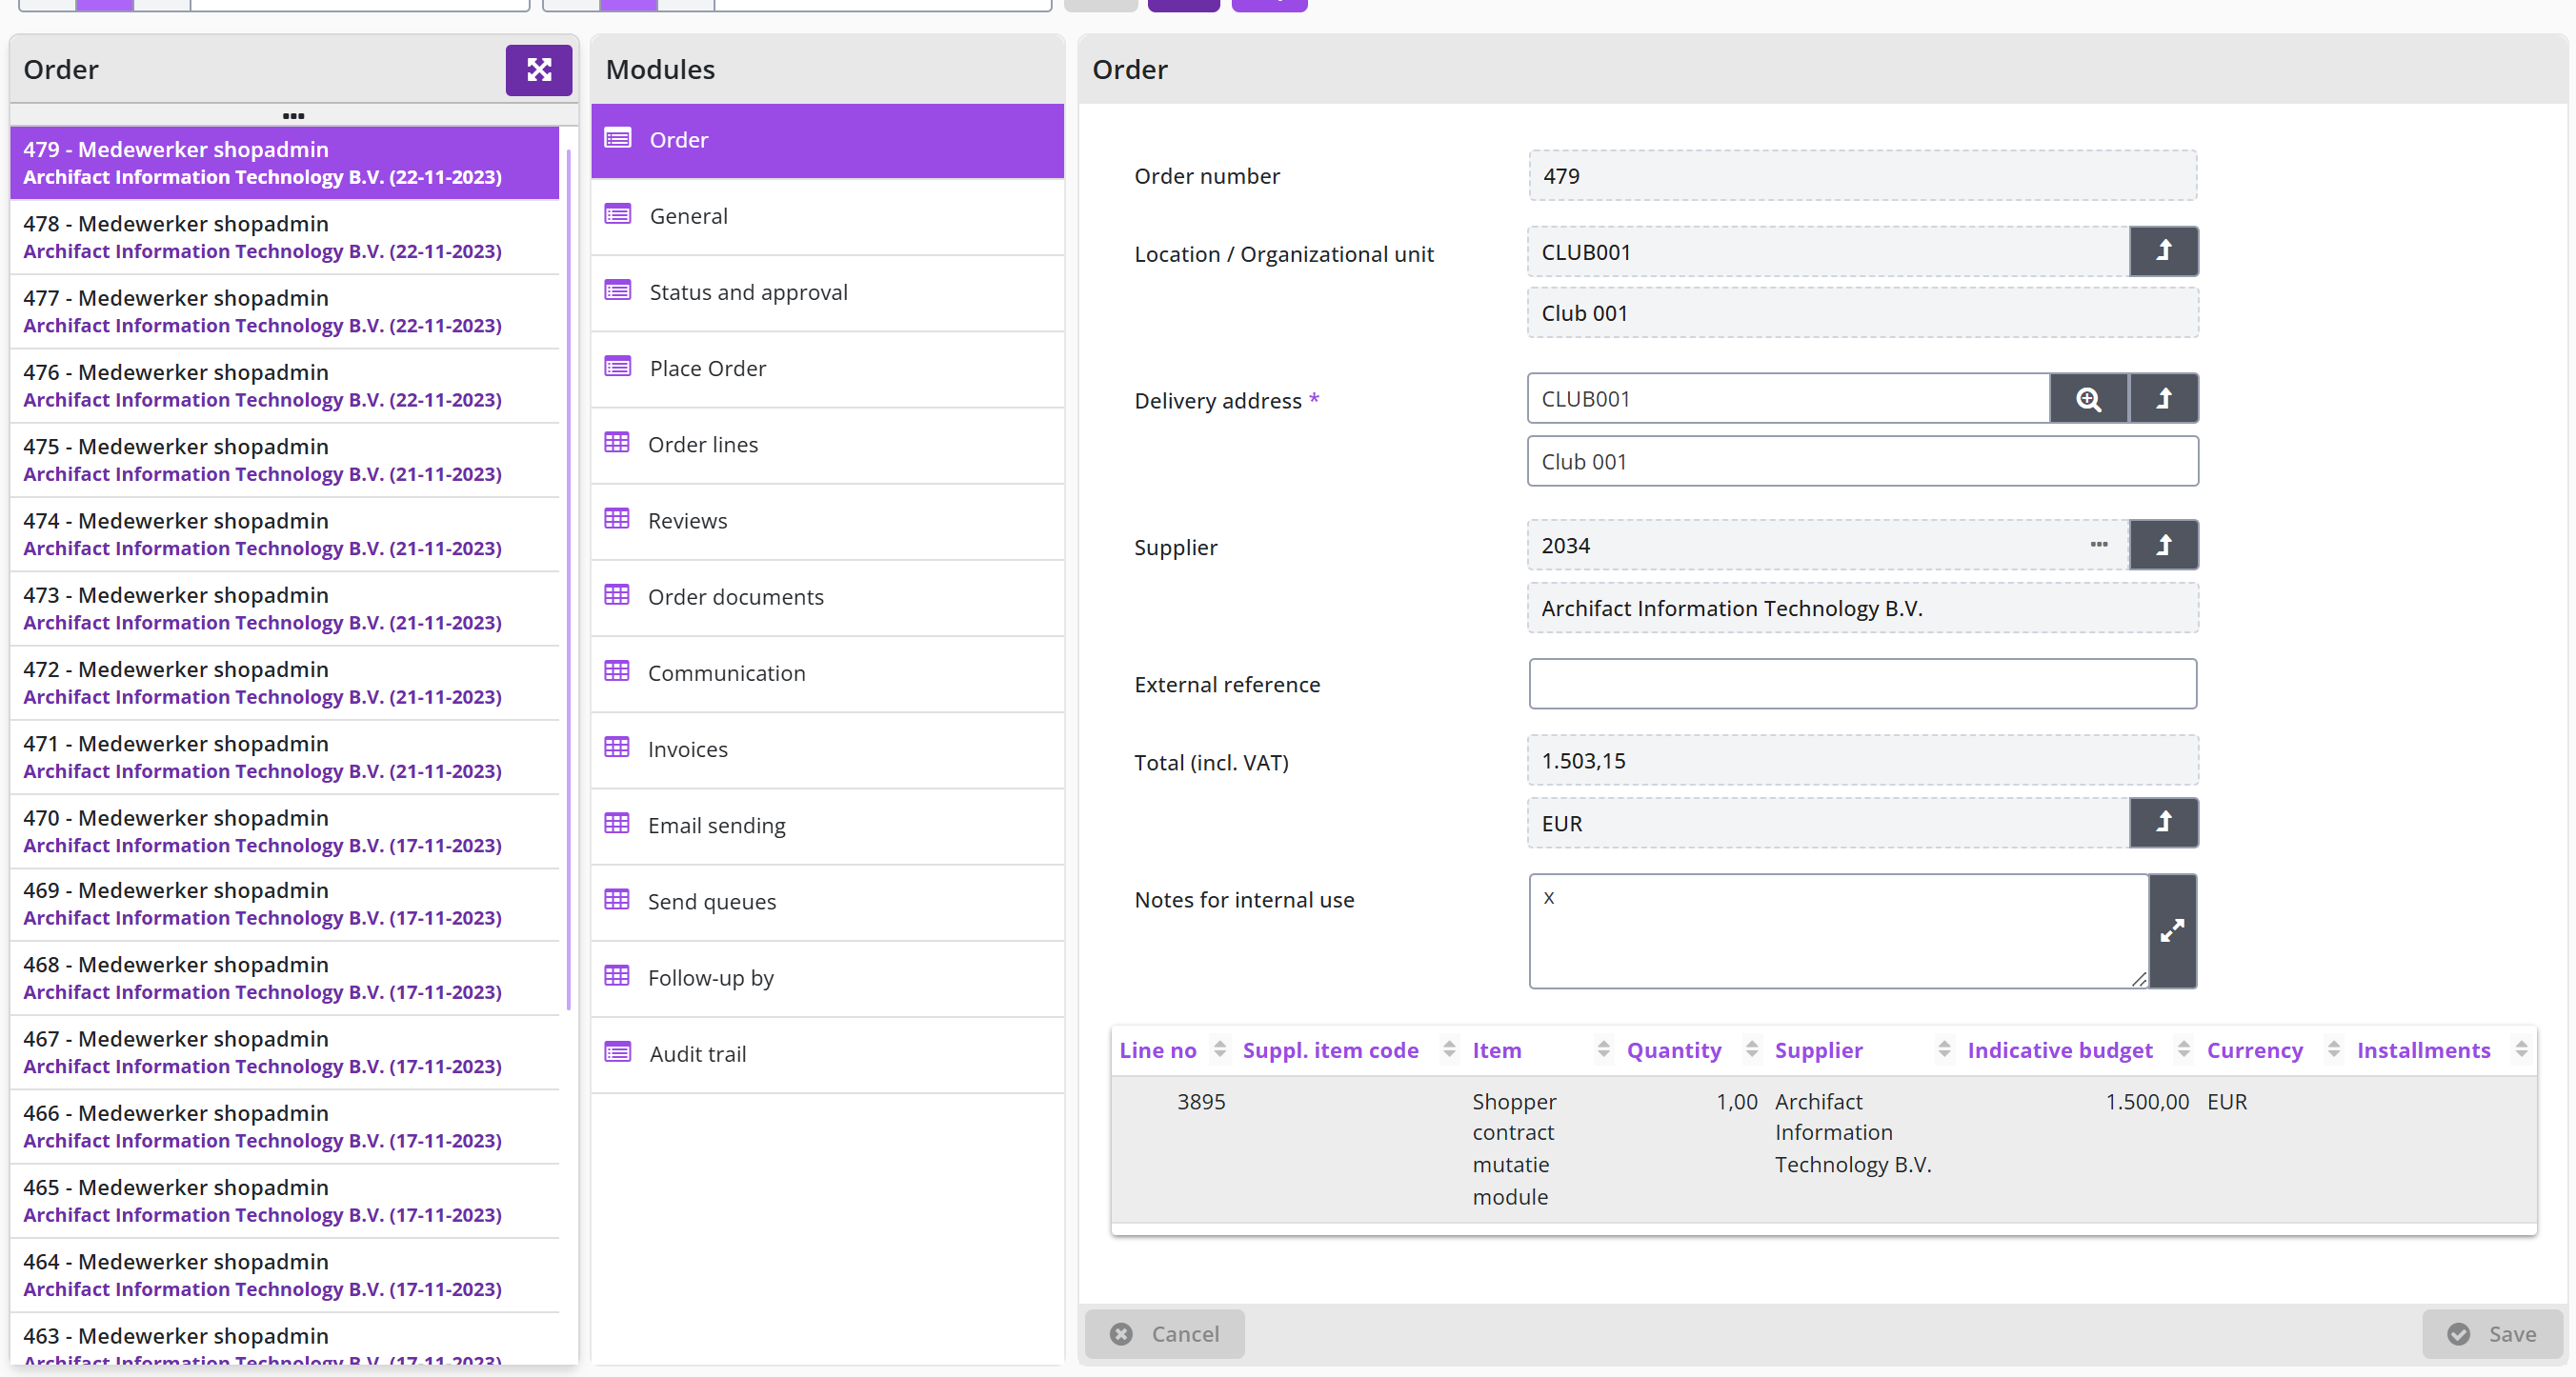Open the Communication module
The image size is (2576, 1377).
[x=827, y=672]
